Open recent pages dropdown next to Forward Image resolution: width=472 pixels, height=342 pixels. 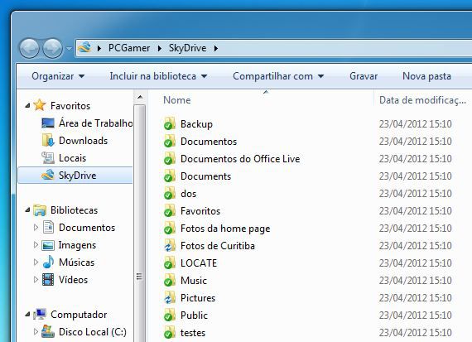tap(69, 48)
